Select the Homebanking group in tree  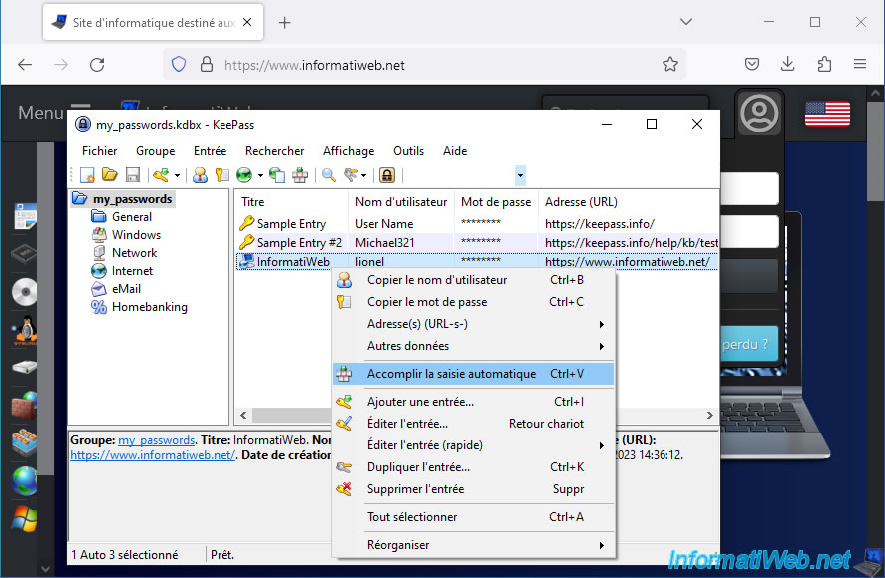coord(150,307)
